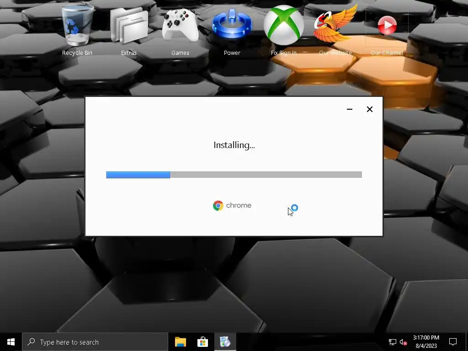
Task: Click the network status tray icon
Action: click(x=392, y=342)
